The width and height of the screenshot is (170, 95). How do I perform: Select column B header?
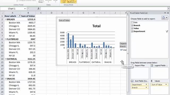28,13
